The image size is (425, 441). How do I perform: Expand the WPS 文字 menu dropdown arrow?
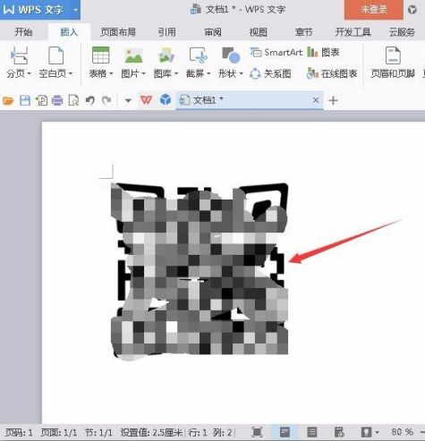click(x=75, y=10)
